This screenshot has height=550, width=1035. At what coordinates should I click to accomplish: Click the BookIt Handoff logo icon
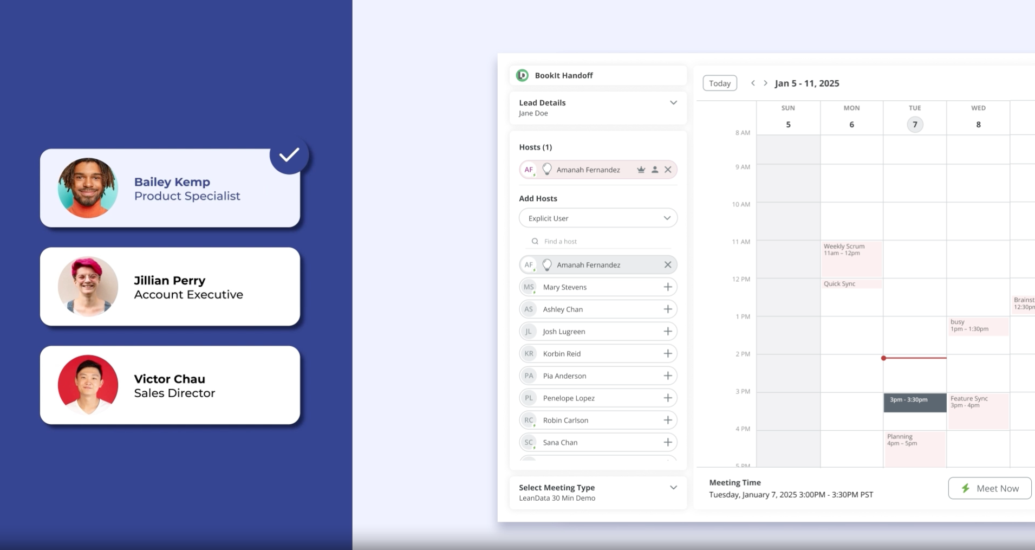[522, 75]
